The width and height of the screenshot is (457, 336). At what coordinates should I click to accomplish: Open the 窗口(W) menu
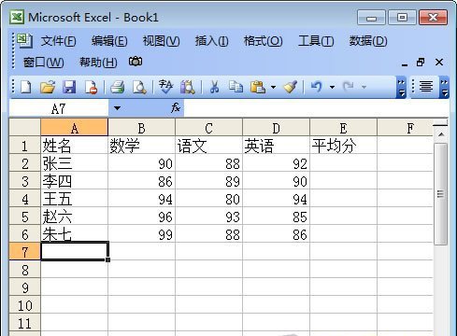click(x=44, y=63)
